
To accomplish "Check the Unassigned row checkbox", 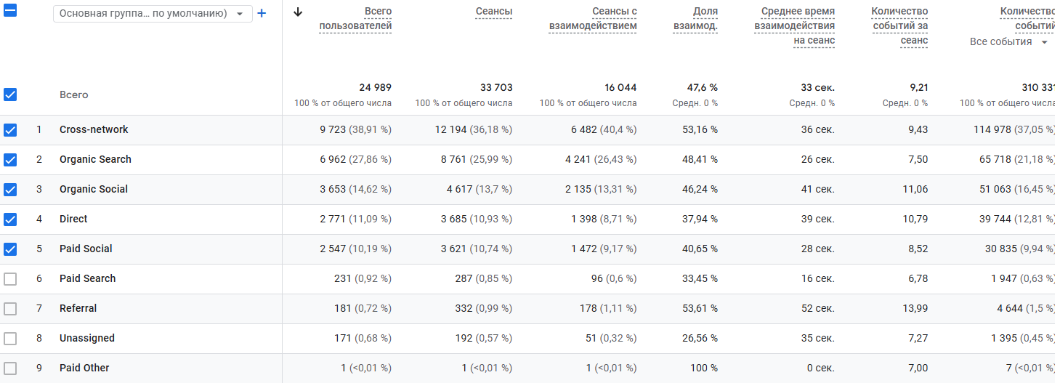I will point(10,339).
